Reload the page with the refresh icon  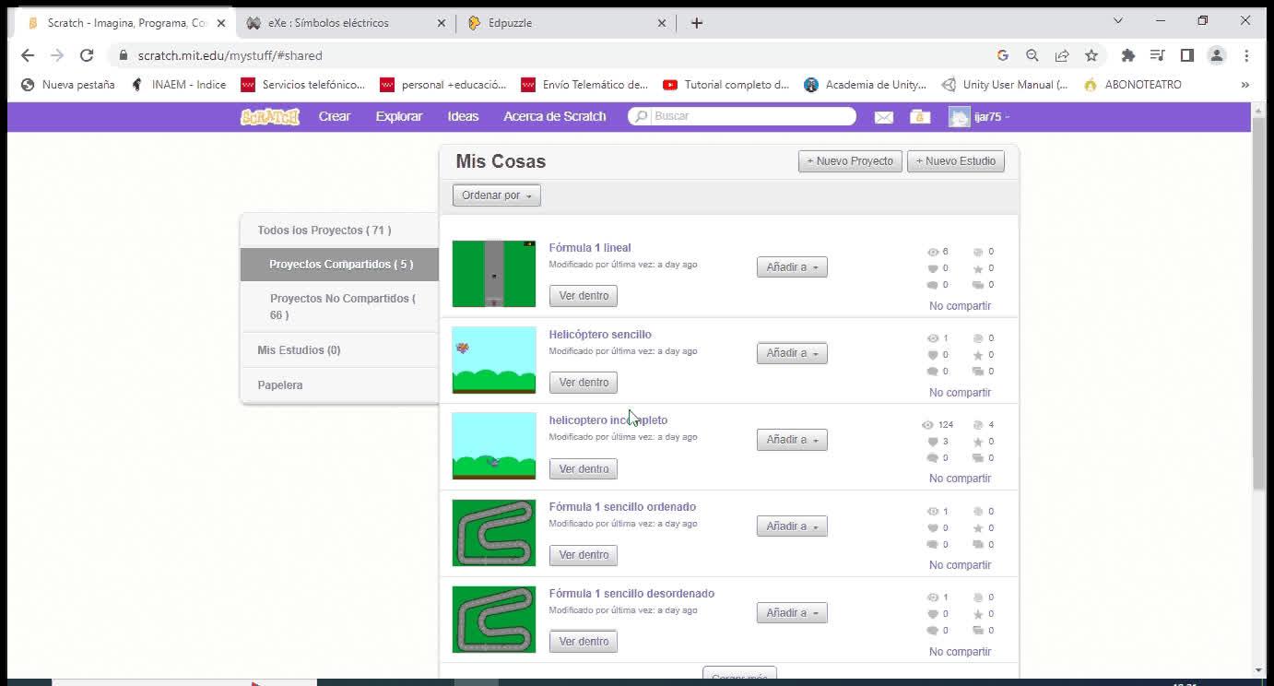coord(87,55)
